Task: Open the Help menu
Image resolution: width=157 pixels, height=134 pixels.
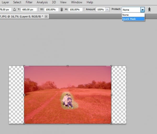Action: click(x=90, y=2)
